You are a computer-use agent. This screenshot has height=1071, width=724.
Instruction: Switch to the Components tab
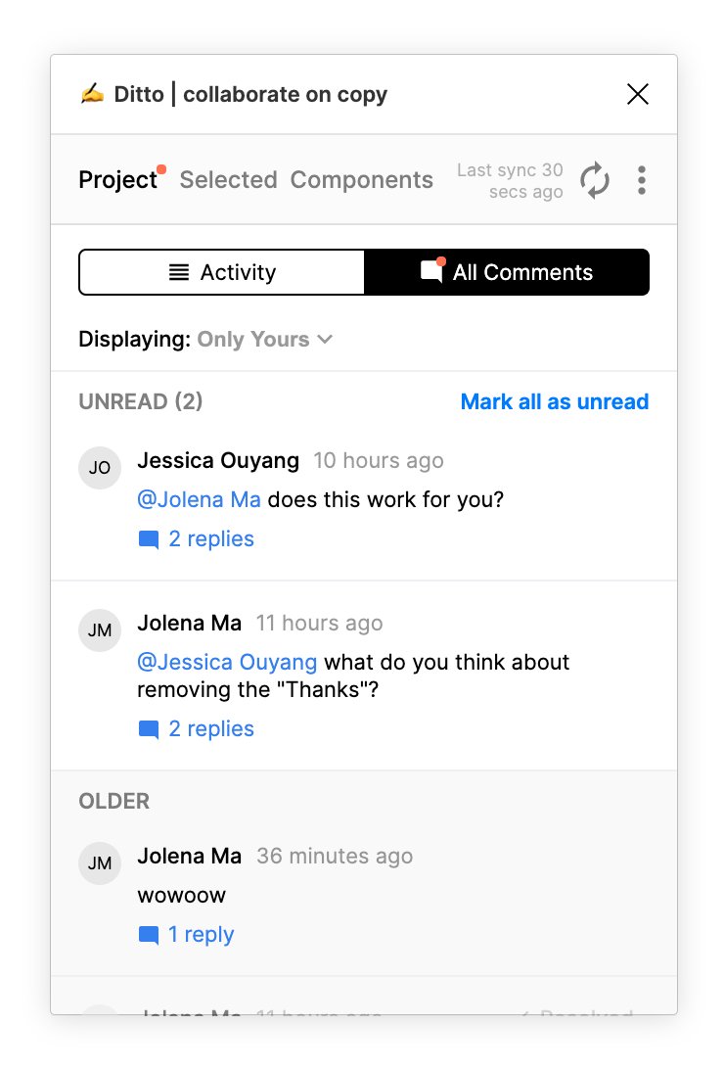pyautogui.click(x=361, y=180)
